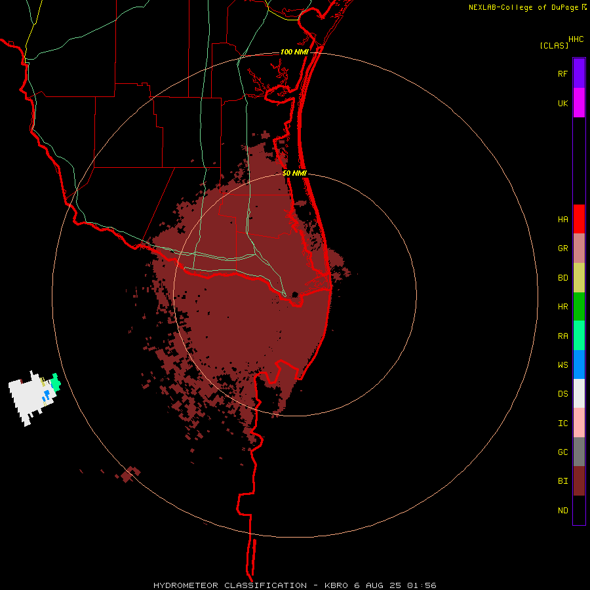Click the GC legend label

point(562,452)
